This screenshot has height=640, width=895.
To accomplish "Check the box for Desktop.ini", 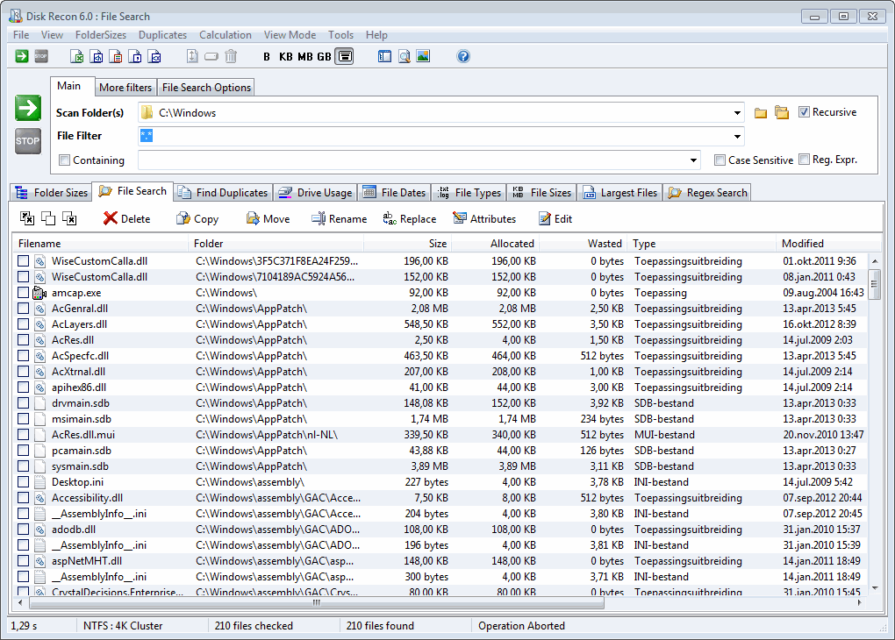I will 23,482.
